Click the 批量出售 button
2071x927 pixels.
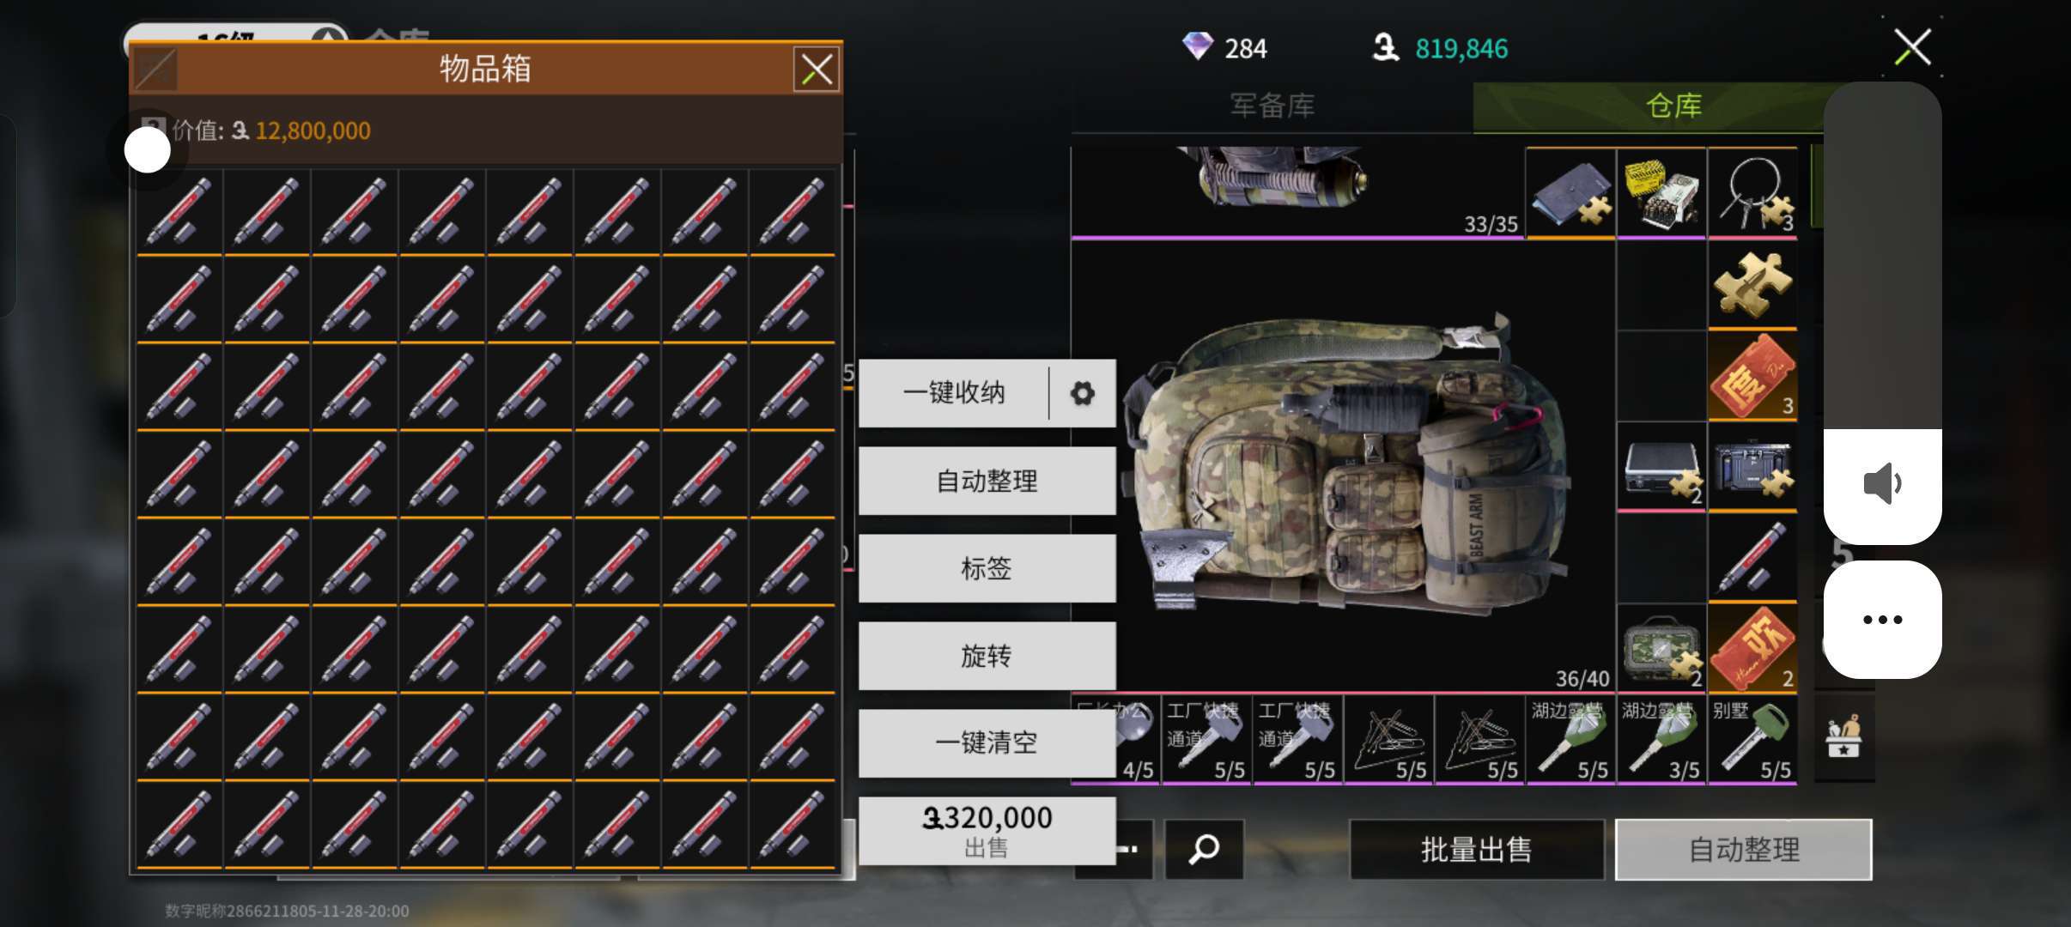1477,849
